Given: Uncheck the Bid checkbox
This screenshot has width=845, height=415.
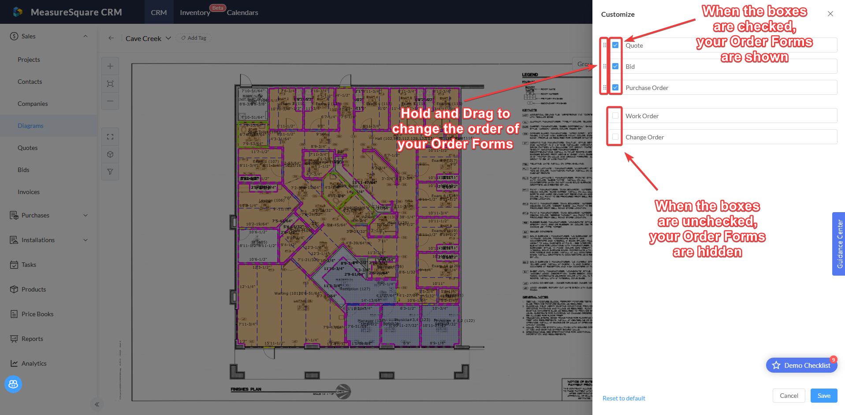Looking at the screenshot, I should [x=615, y=66].
